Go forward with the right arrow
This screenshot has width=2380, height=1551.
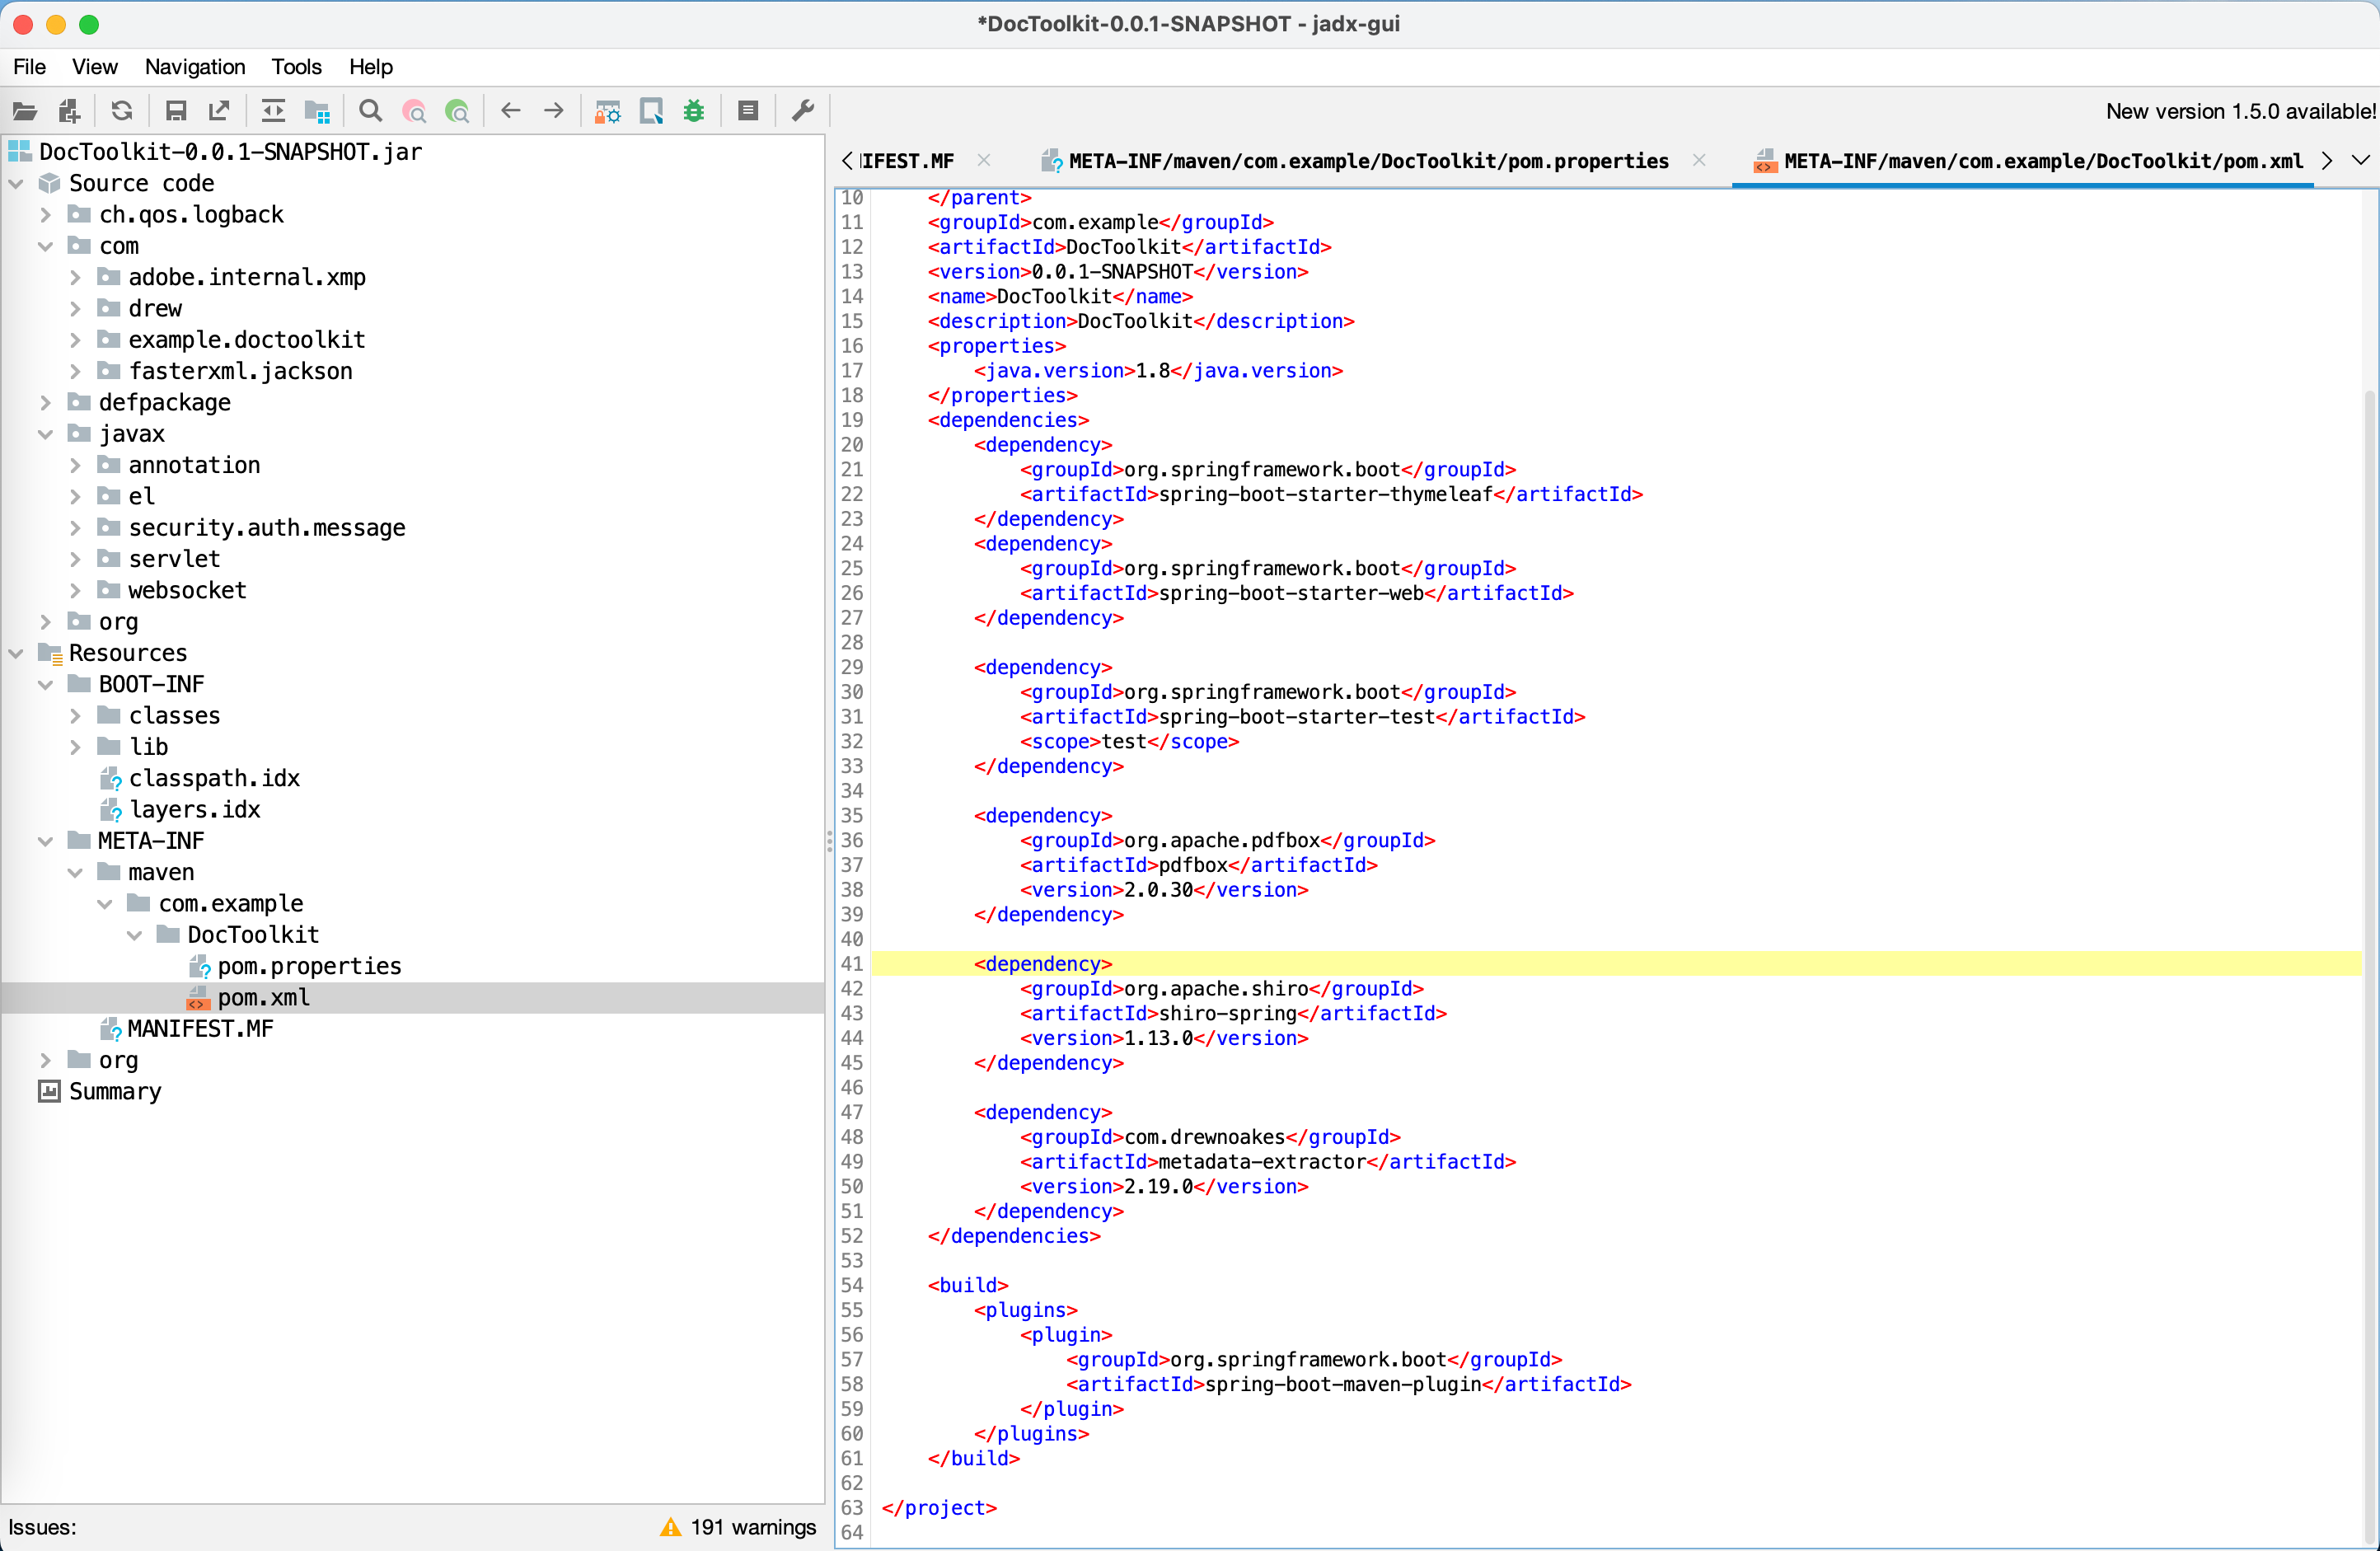coord(554,111)
